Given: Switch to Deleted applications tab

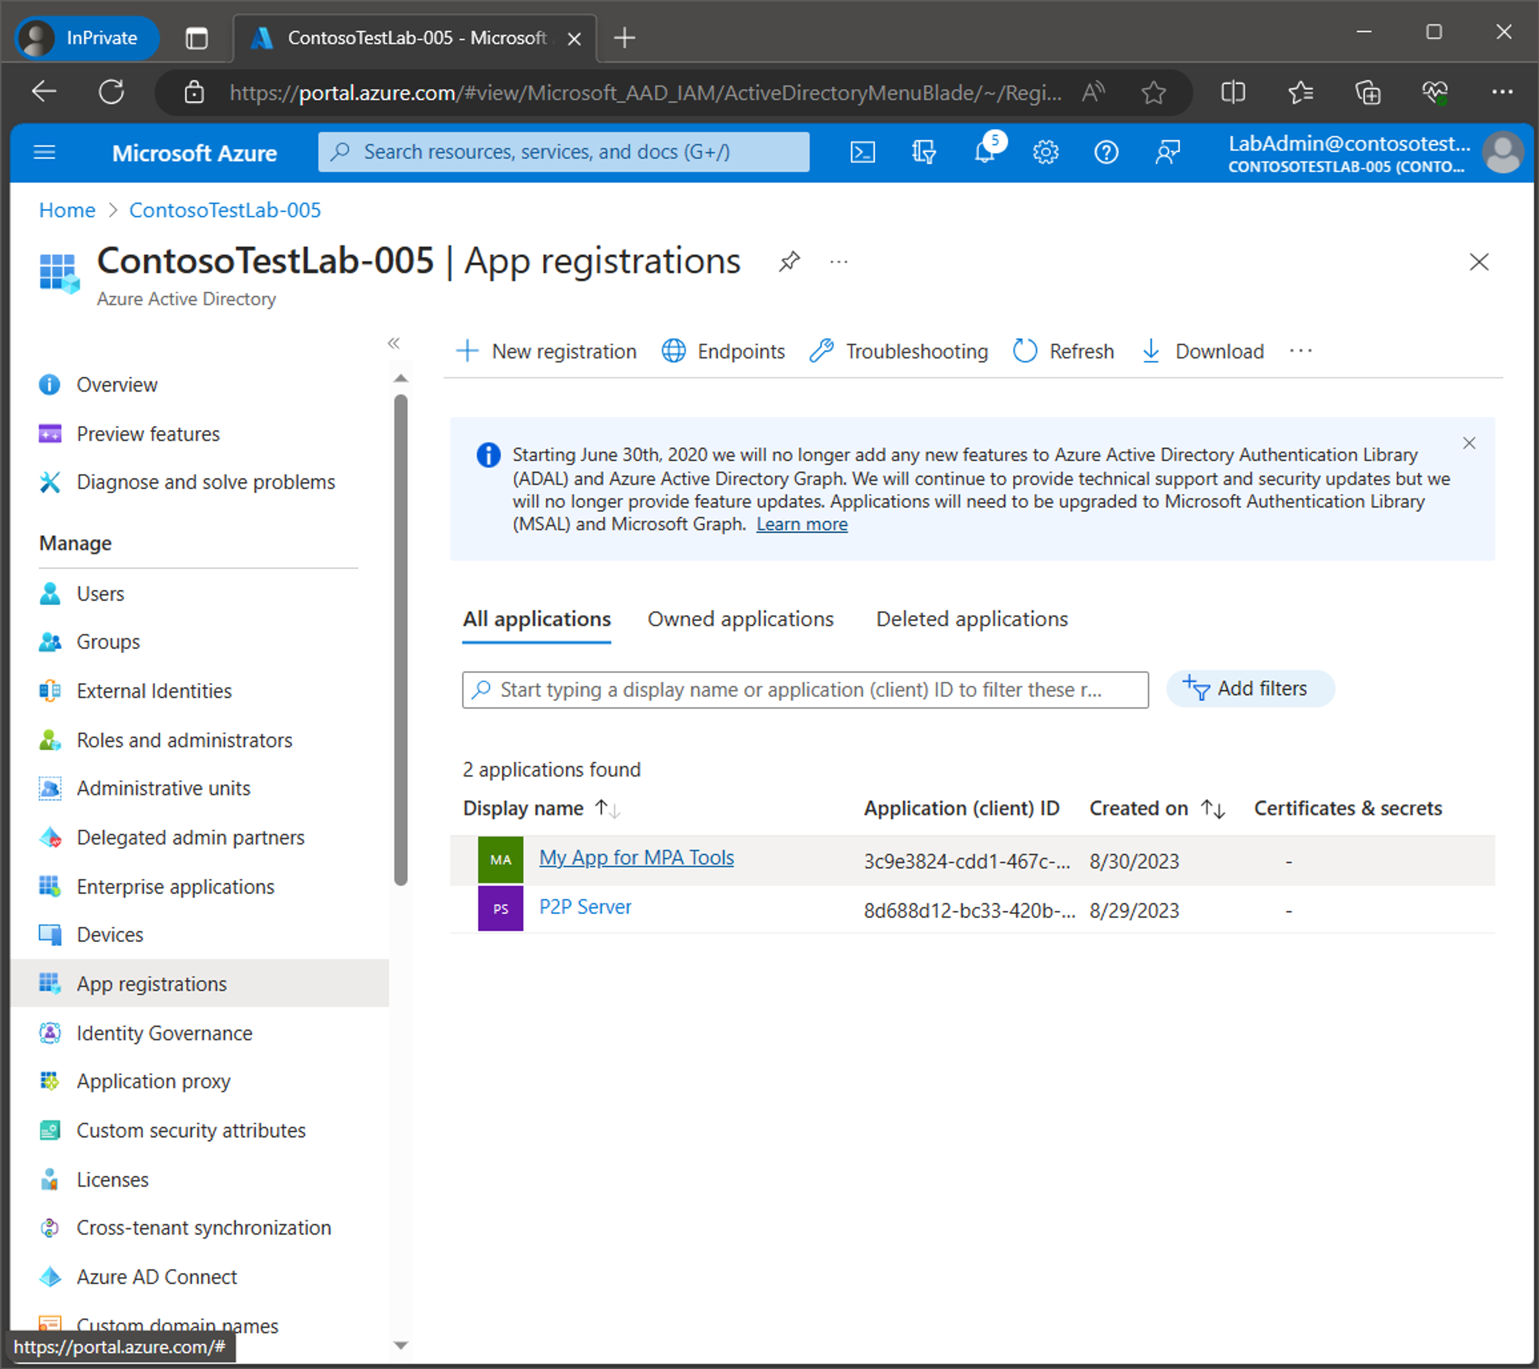Looking at the screenshot, I should coord(971,619).
